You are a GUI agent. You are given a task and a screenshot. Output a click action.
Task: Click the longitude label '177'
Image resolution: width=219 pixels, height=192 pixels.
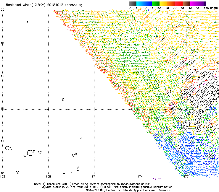point(186,177)
